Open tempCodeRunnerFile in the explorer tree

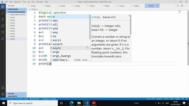coord(16,15)
